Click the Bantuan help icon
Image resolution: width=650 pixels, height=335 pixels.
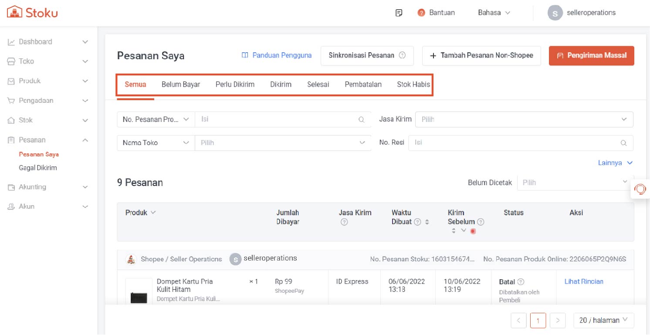tap(421, 13)
